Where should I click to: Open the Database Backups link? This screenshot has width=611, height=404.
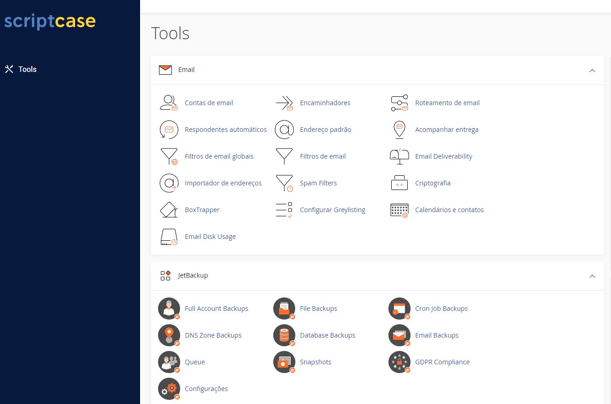[327, 335]
